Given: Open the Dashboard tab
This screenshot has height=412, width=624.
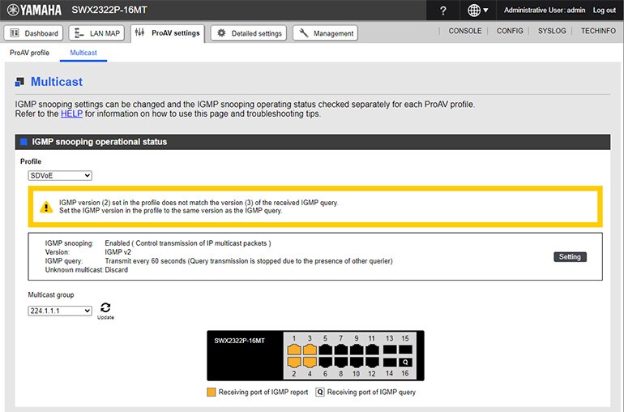Looking at the screenshot, I should [34, 33].
